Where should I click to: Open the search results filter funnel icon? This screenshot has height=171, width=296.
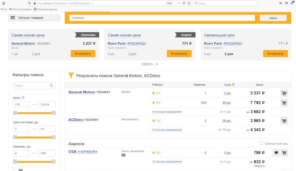71,75
